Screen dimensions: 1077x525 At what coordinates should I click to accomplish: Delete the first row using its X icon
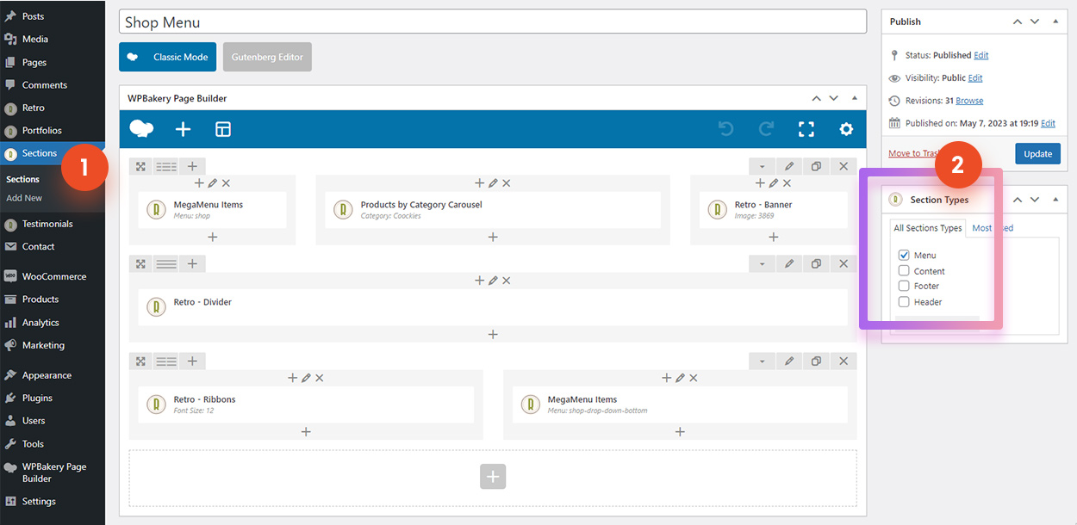coord(844,166)
